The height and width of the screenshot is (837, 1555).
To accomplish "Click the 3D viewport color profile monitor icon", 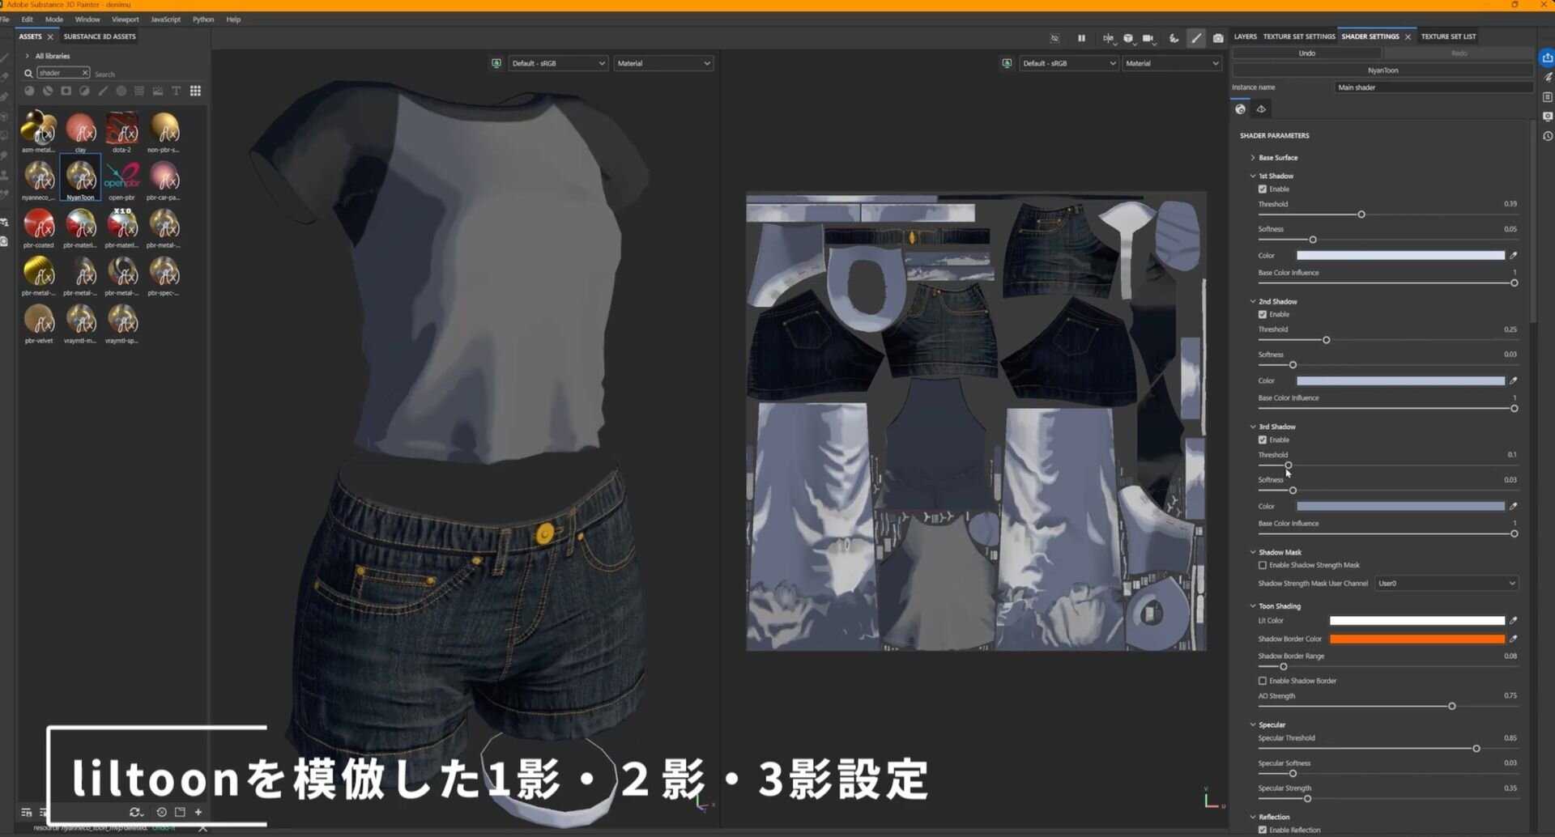I will click(x=496, y=63).
